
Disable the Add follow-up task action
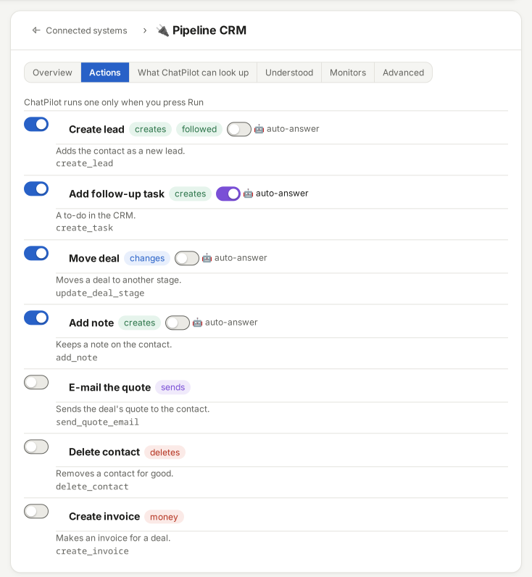pos(36,188)
